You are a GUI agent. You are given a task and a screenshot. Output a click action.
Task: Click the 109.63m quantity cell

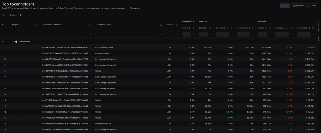coord(208,47)
